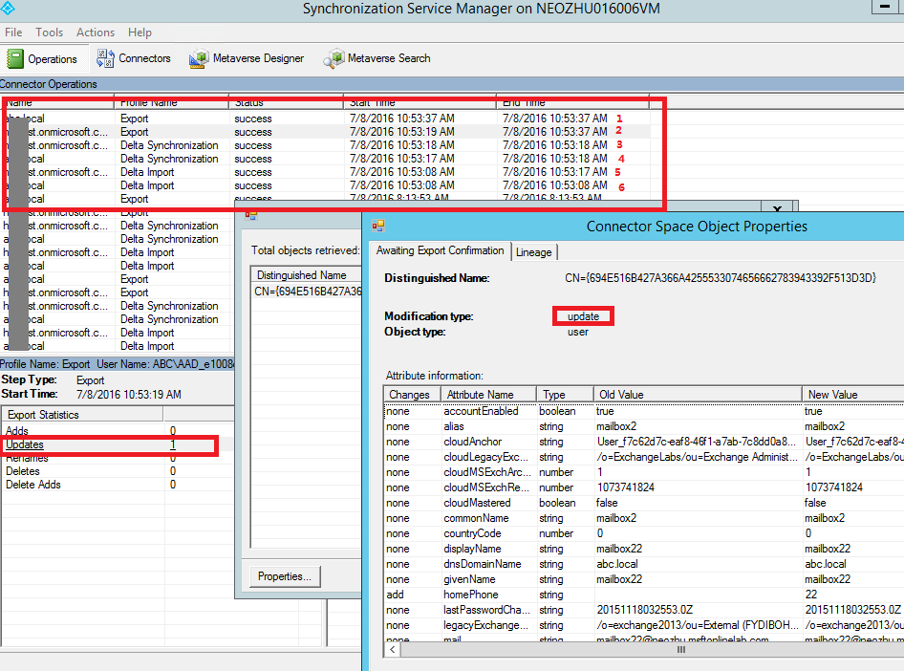
Task: Click the Synchronization Service Manager title bar icon
Action: (x=8, y=8)
